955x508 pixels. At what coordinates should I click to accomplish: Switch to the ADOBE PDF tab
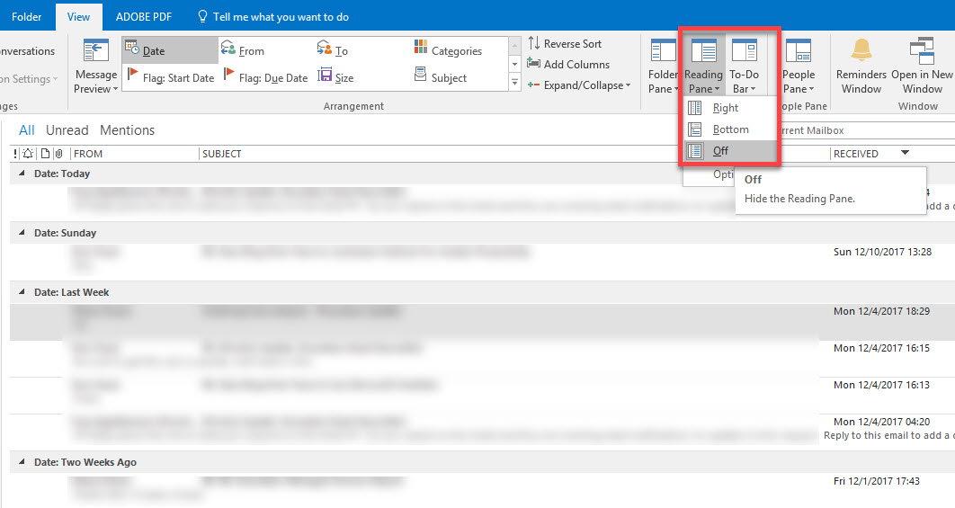(145, 17)
